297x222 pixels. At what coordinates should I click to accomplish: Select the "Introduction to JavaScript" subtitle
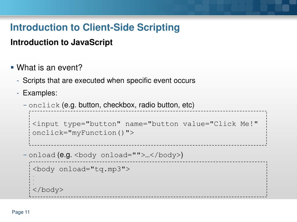(61, 42)
